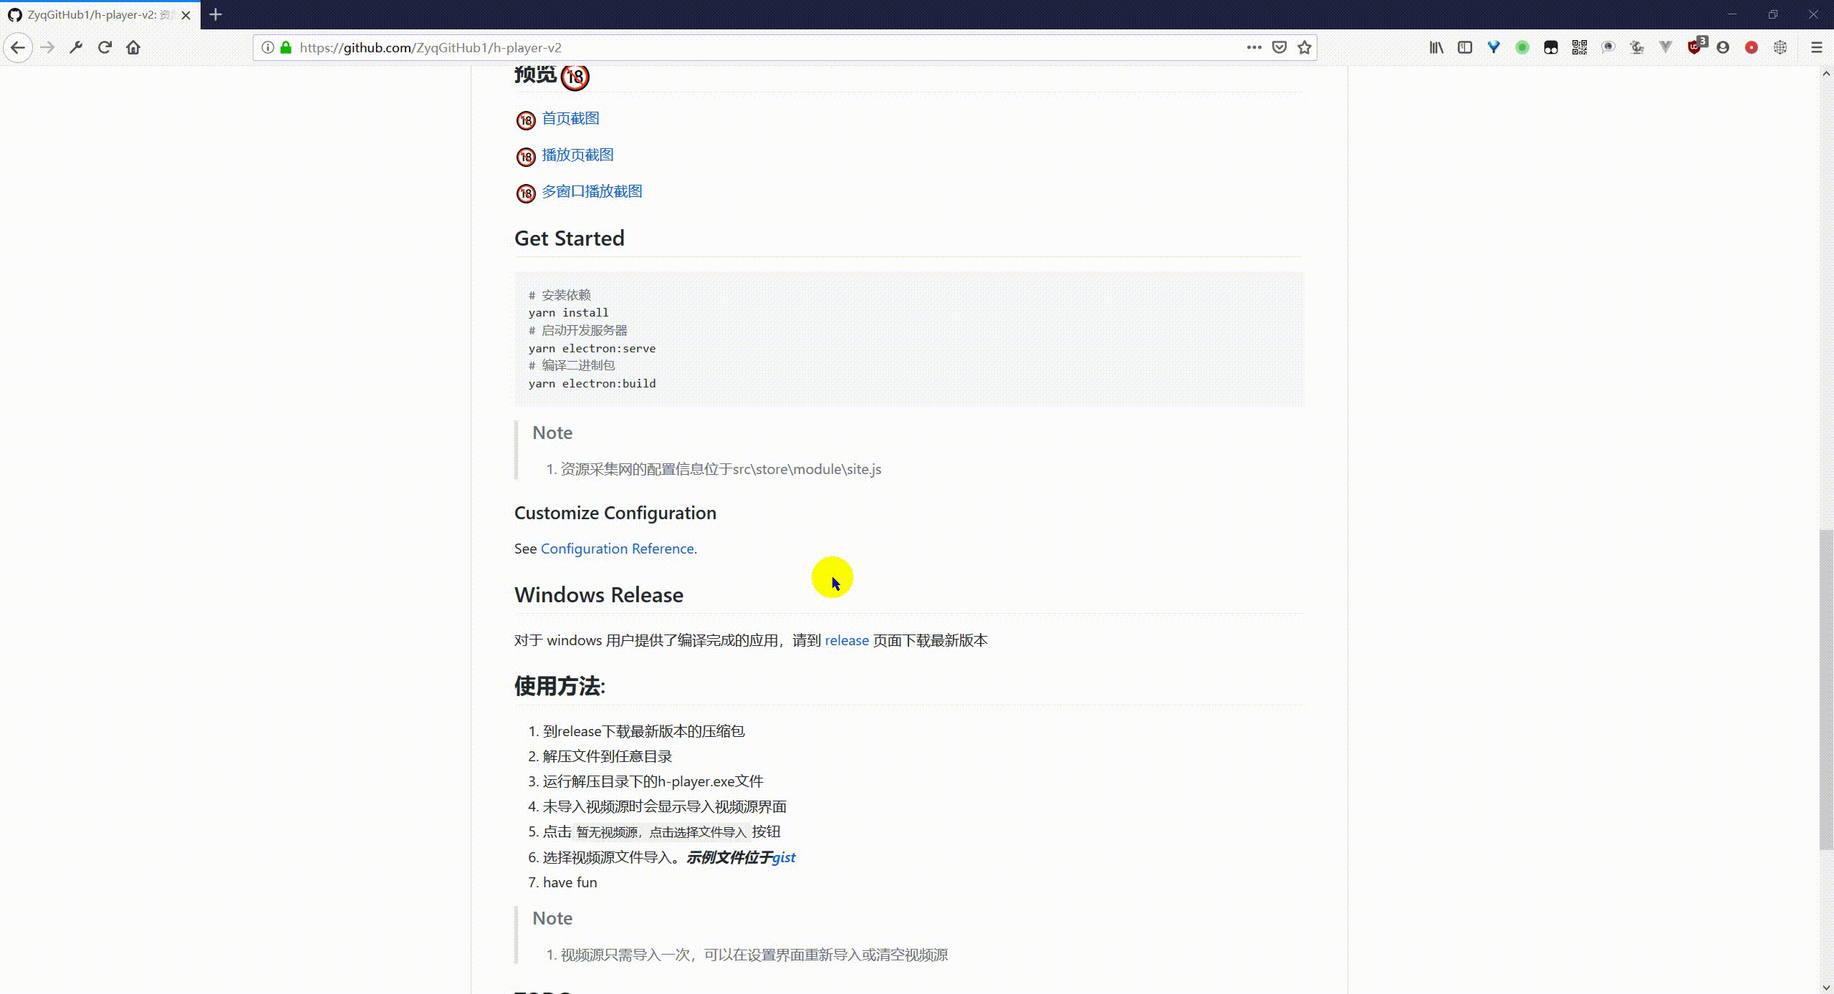
Task: Go to the browser home page
Action: [133, 48]
